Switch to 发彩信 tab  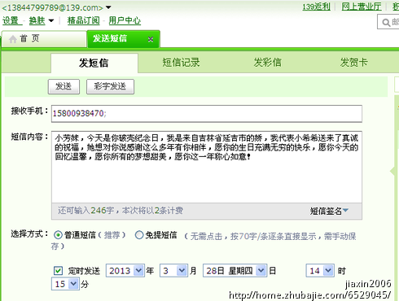point(268,63)
